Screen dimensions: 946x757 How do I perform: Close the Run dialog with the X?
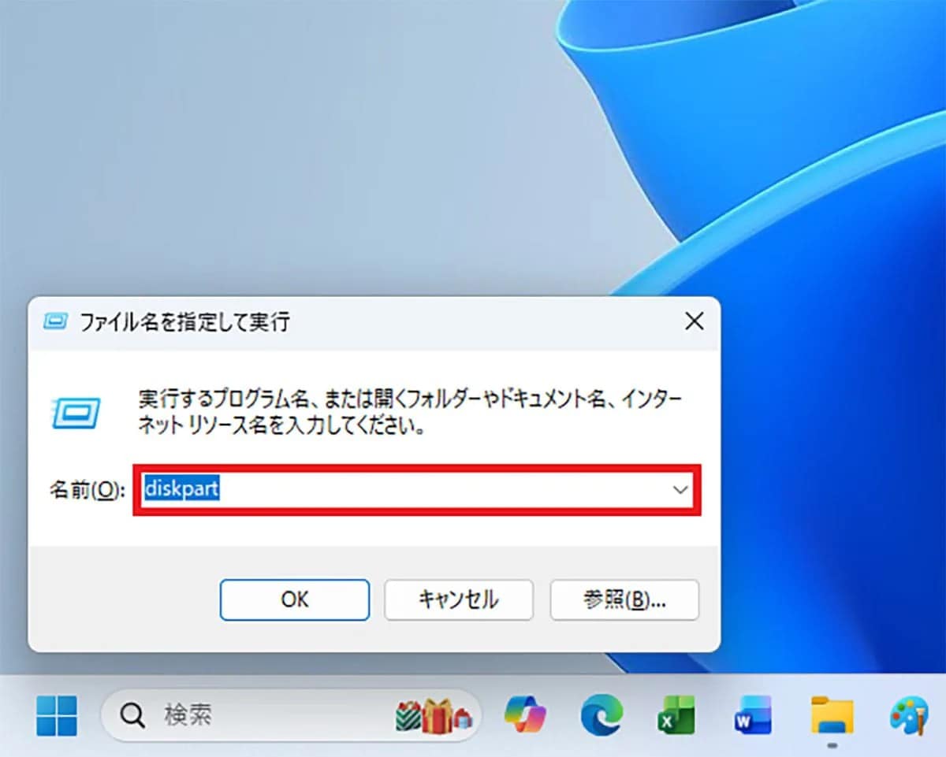tap(694, 321)
